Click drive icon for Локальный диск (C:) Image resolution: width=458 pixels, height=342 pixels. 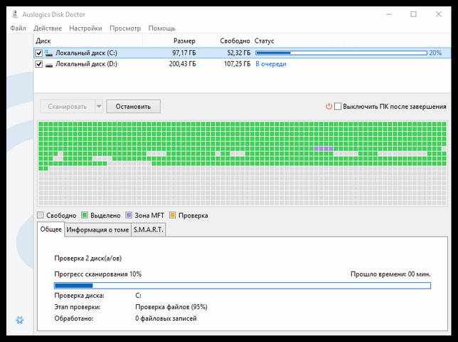pyautogui.click(x=49, y=53)
